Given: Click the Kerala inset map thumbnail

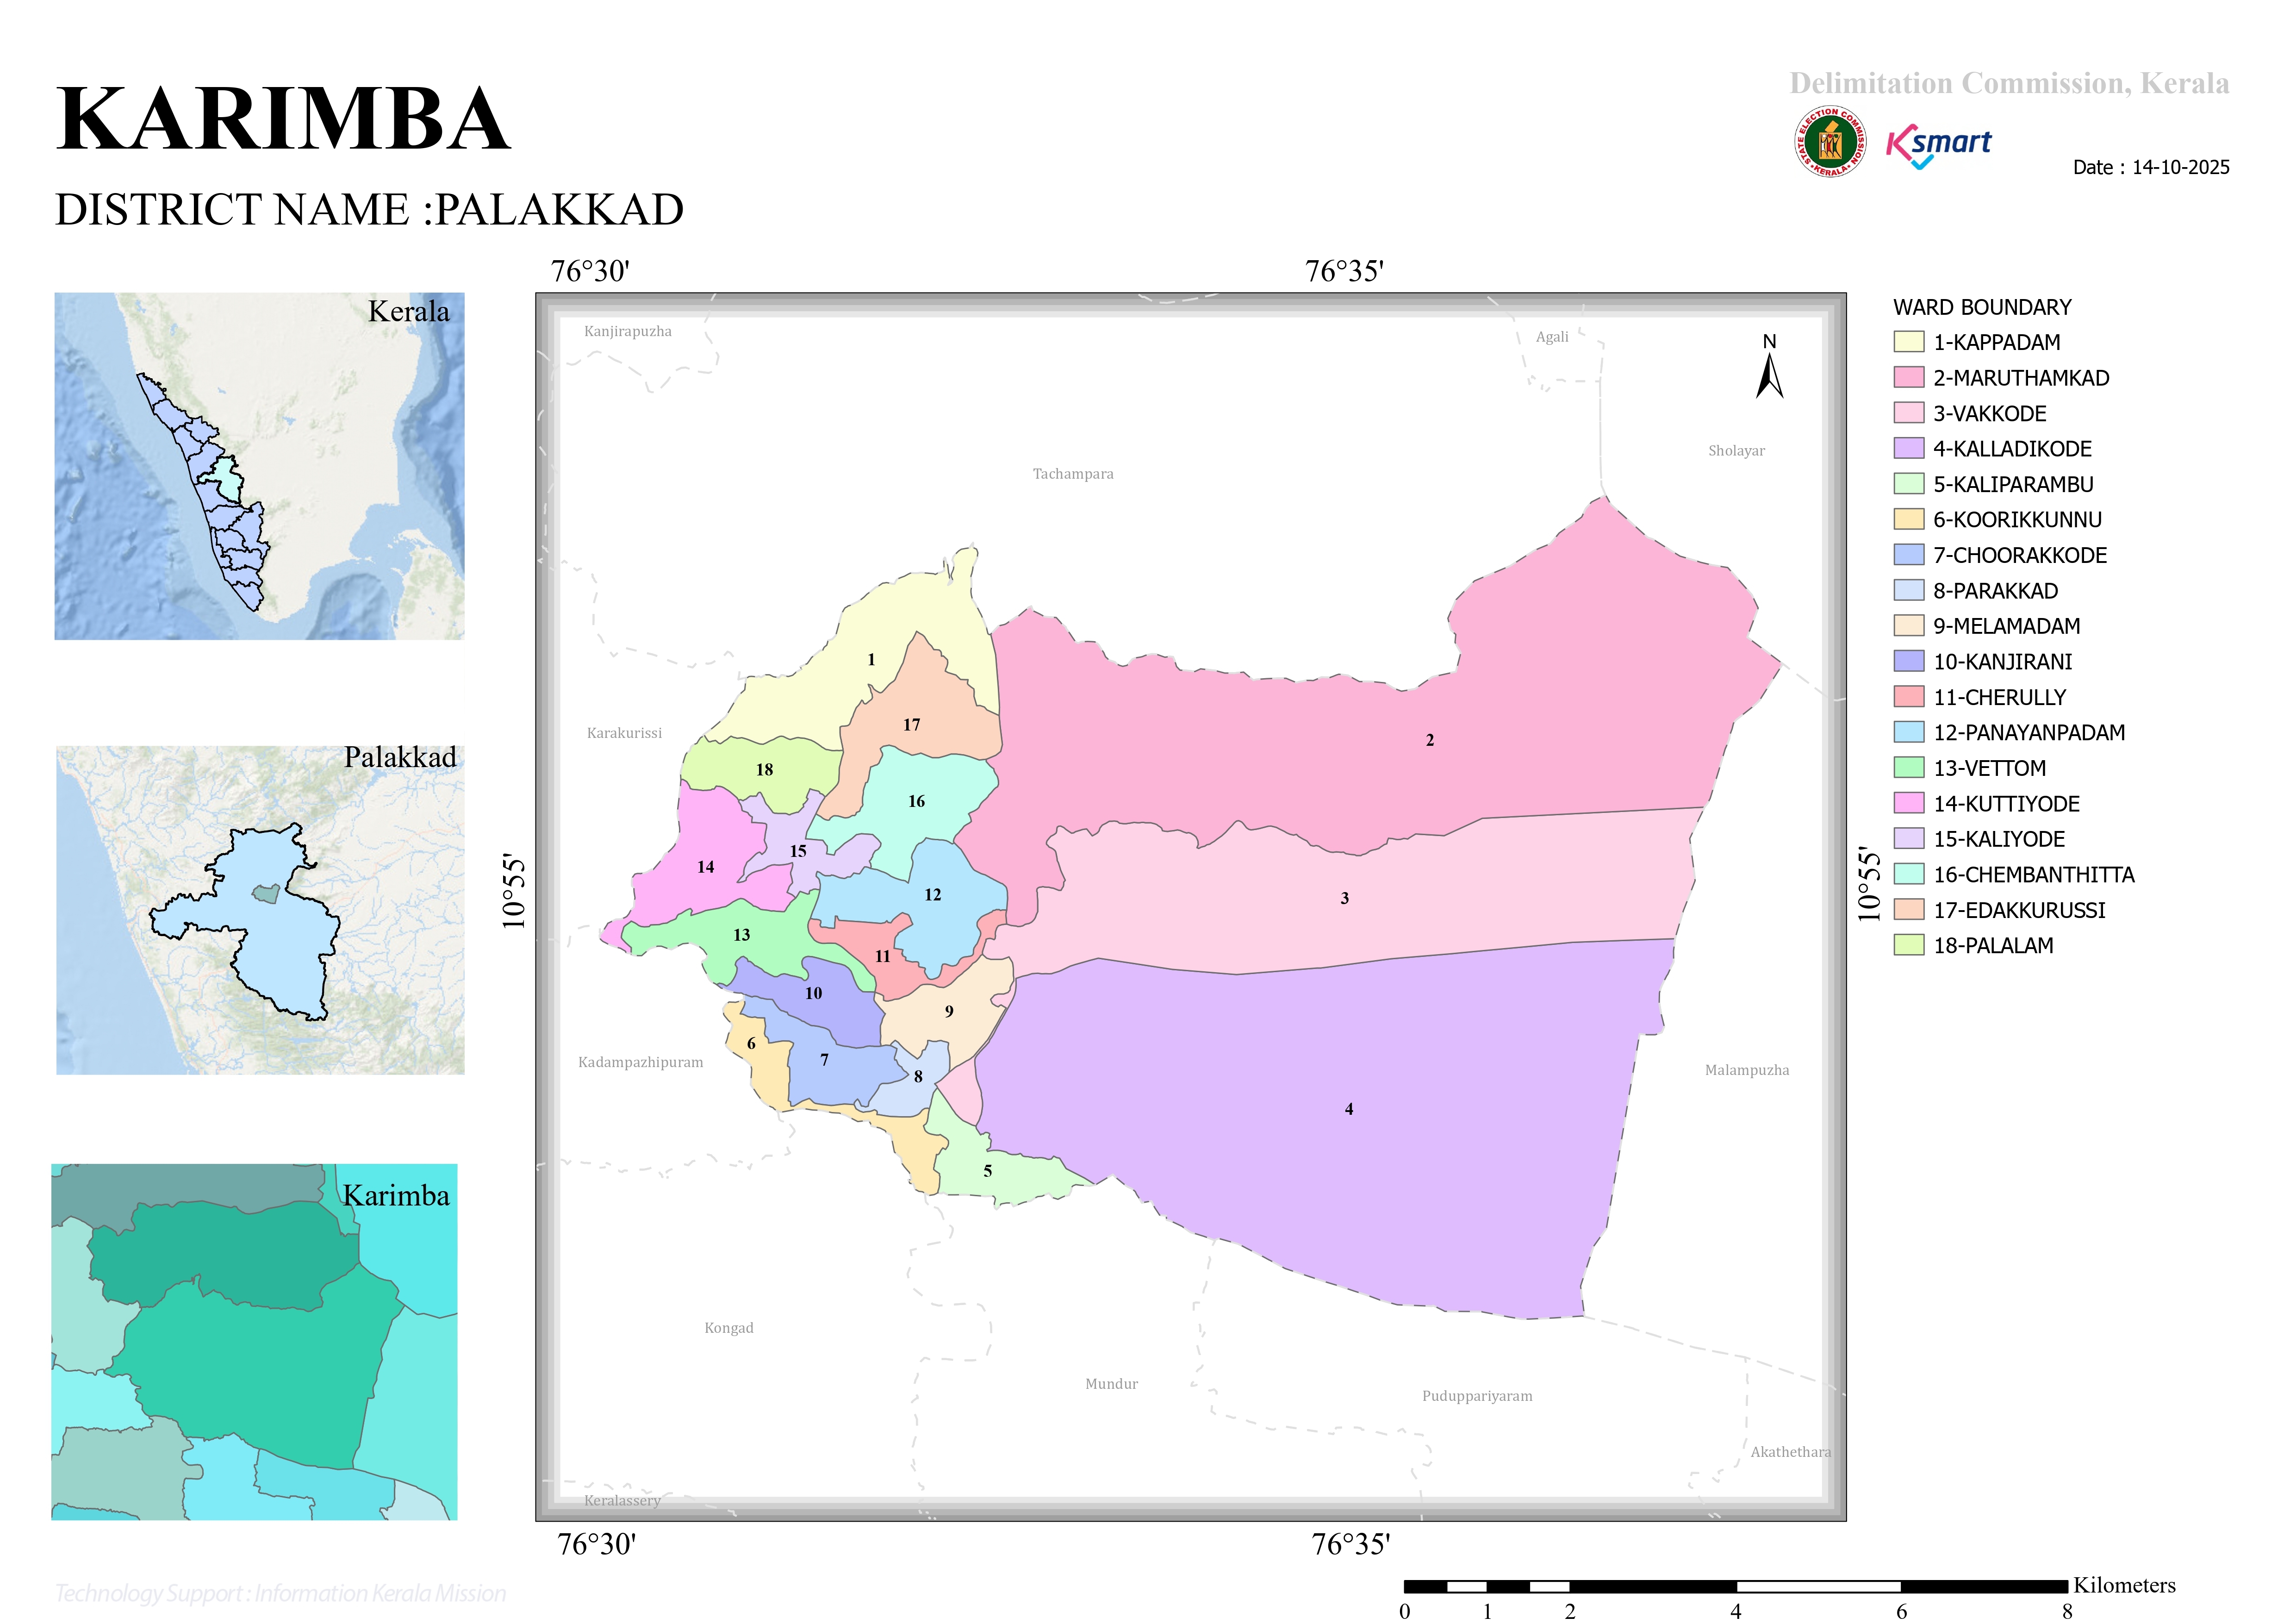Looking at the screenshot, I should (x=259, y=466).
